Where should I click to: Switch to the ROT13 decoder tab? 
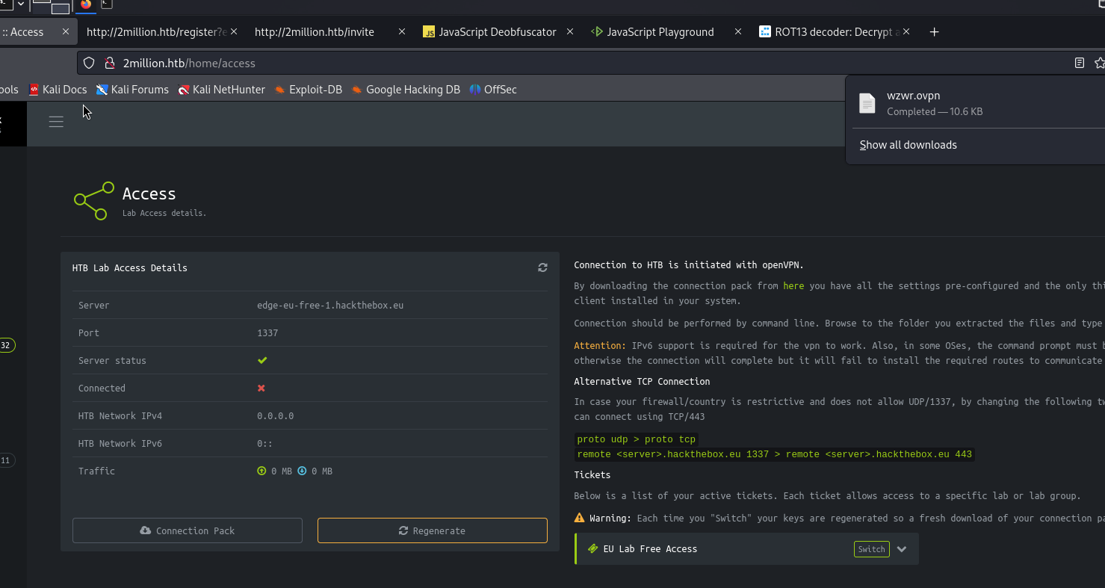(x=829, y=32)
